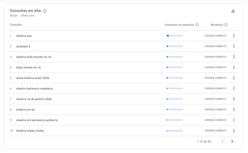Go to next page of results
Image resolution: width=248 pixels, height=153 pixels.
click(x=232, y=141)
